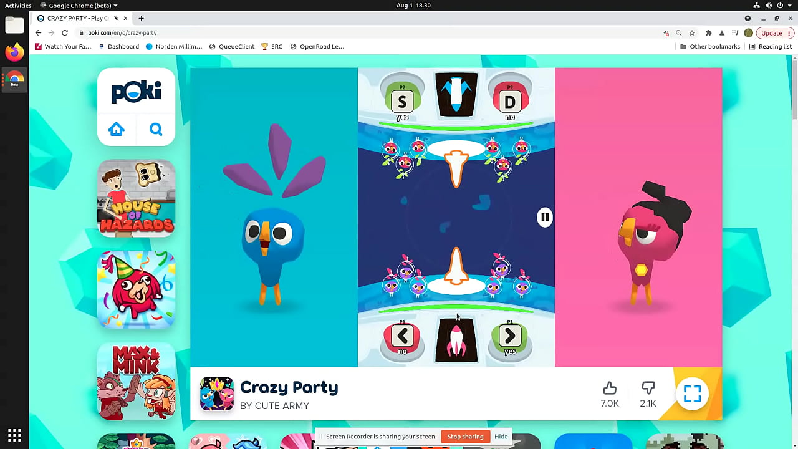The width and height of the screenshot is (798, 449).
Task: Pause the game with pause button
Action: pos(545,217)
